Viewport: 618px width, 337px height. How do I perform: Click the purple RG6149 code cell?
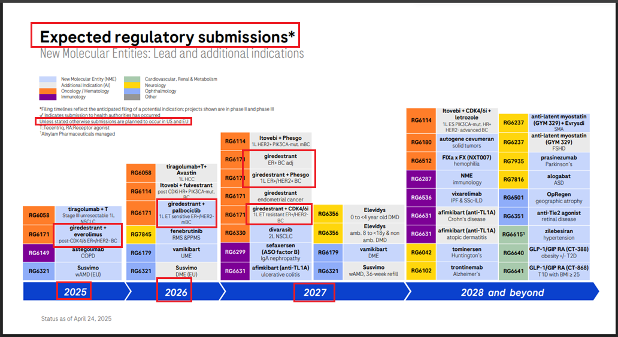pos(38,253)
